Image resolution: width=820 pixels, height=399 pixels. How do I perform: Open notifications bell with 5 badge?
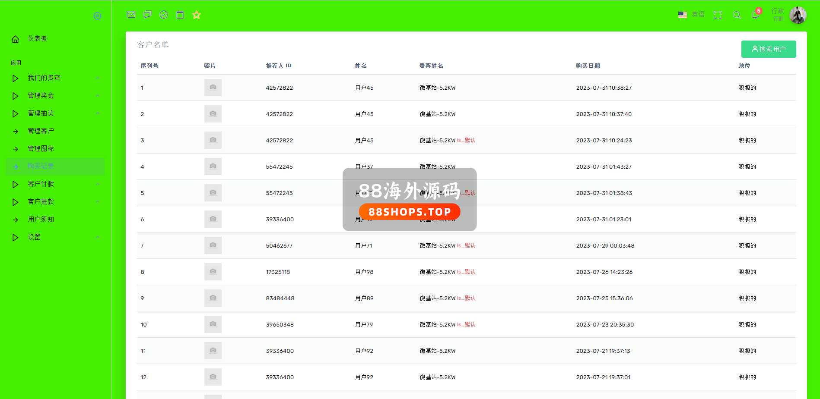(x=755, y=15)
